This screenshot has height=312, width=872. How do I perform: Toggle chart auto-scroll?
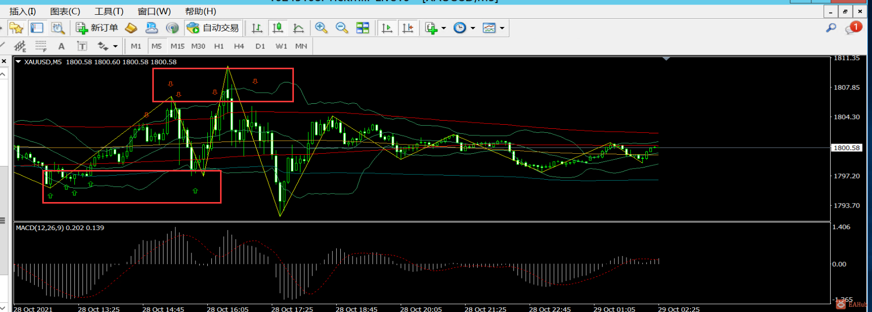tap(387, 28)
